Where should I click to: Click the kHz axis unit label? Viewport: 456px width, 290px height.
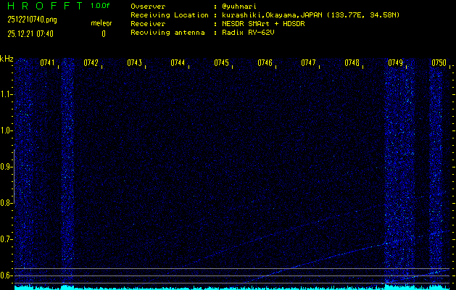coord(7,59)
